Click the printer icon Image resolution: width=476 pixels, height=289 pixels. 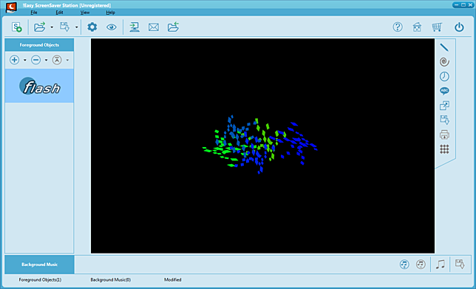(x=444, y=135)
